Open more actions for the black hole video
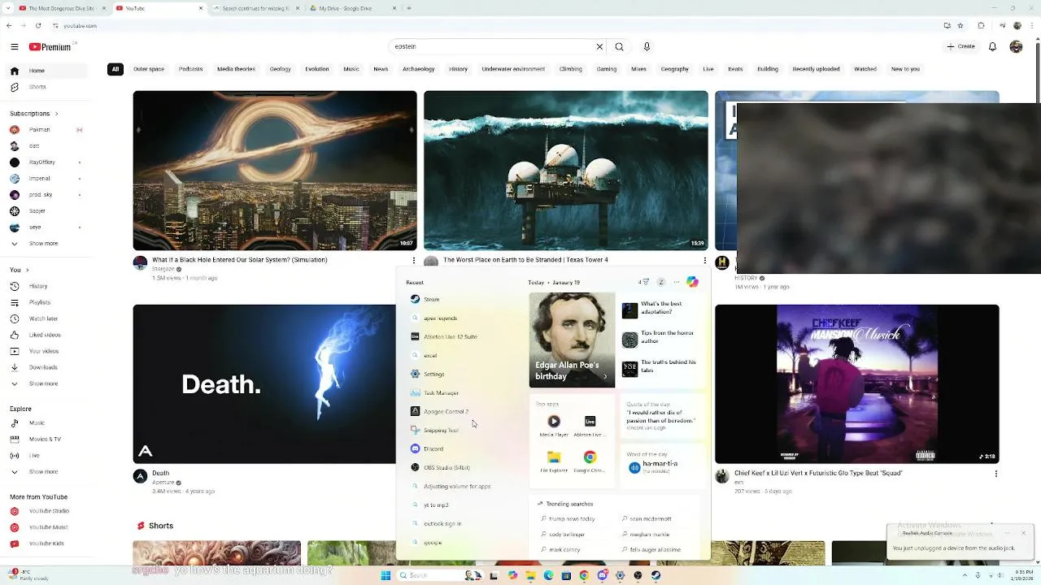The height and width of the screenshot is (585, 1041). [x=413, y=261]
